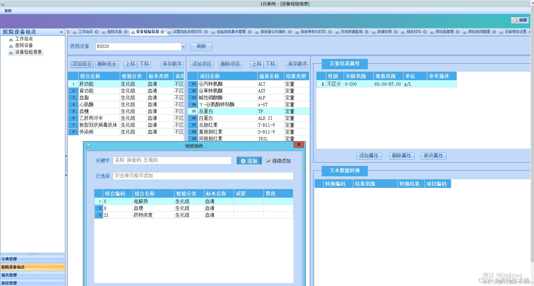Toggle the 连续添加 checkbox
The image size is (534, 286).
point(268,161)
